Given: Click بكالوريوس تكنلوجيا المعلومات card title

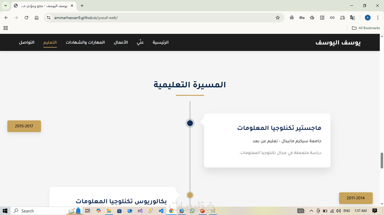Looking at the screenshot, I should (x=121, y=201).
